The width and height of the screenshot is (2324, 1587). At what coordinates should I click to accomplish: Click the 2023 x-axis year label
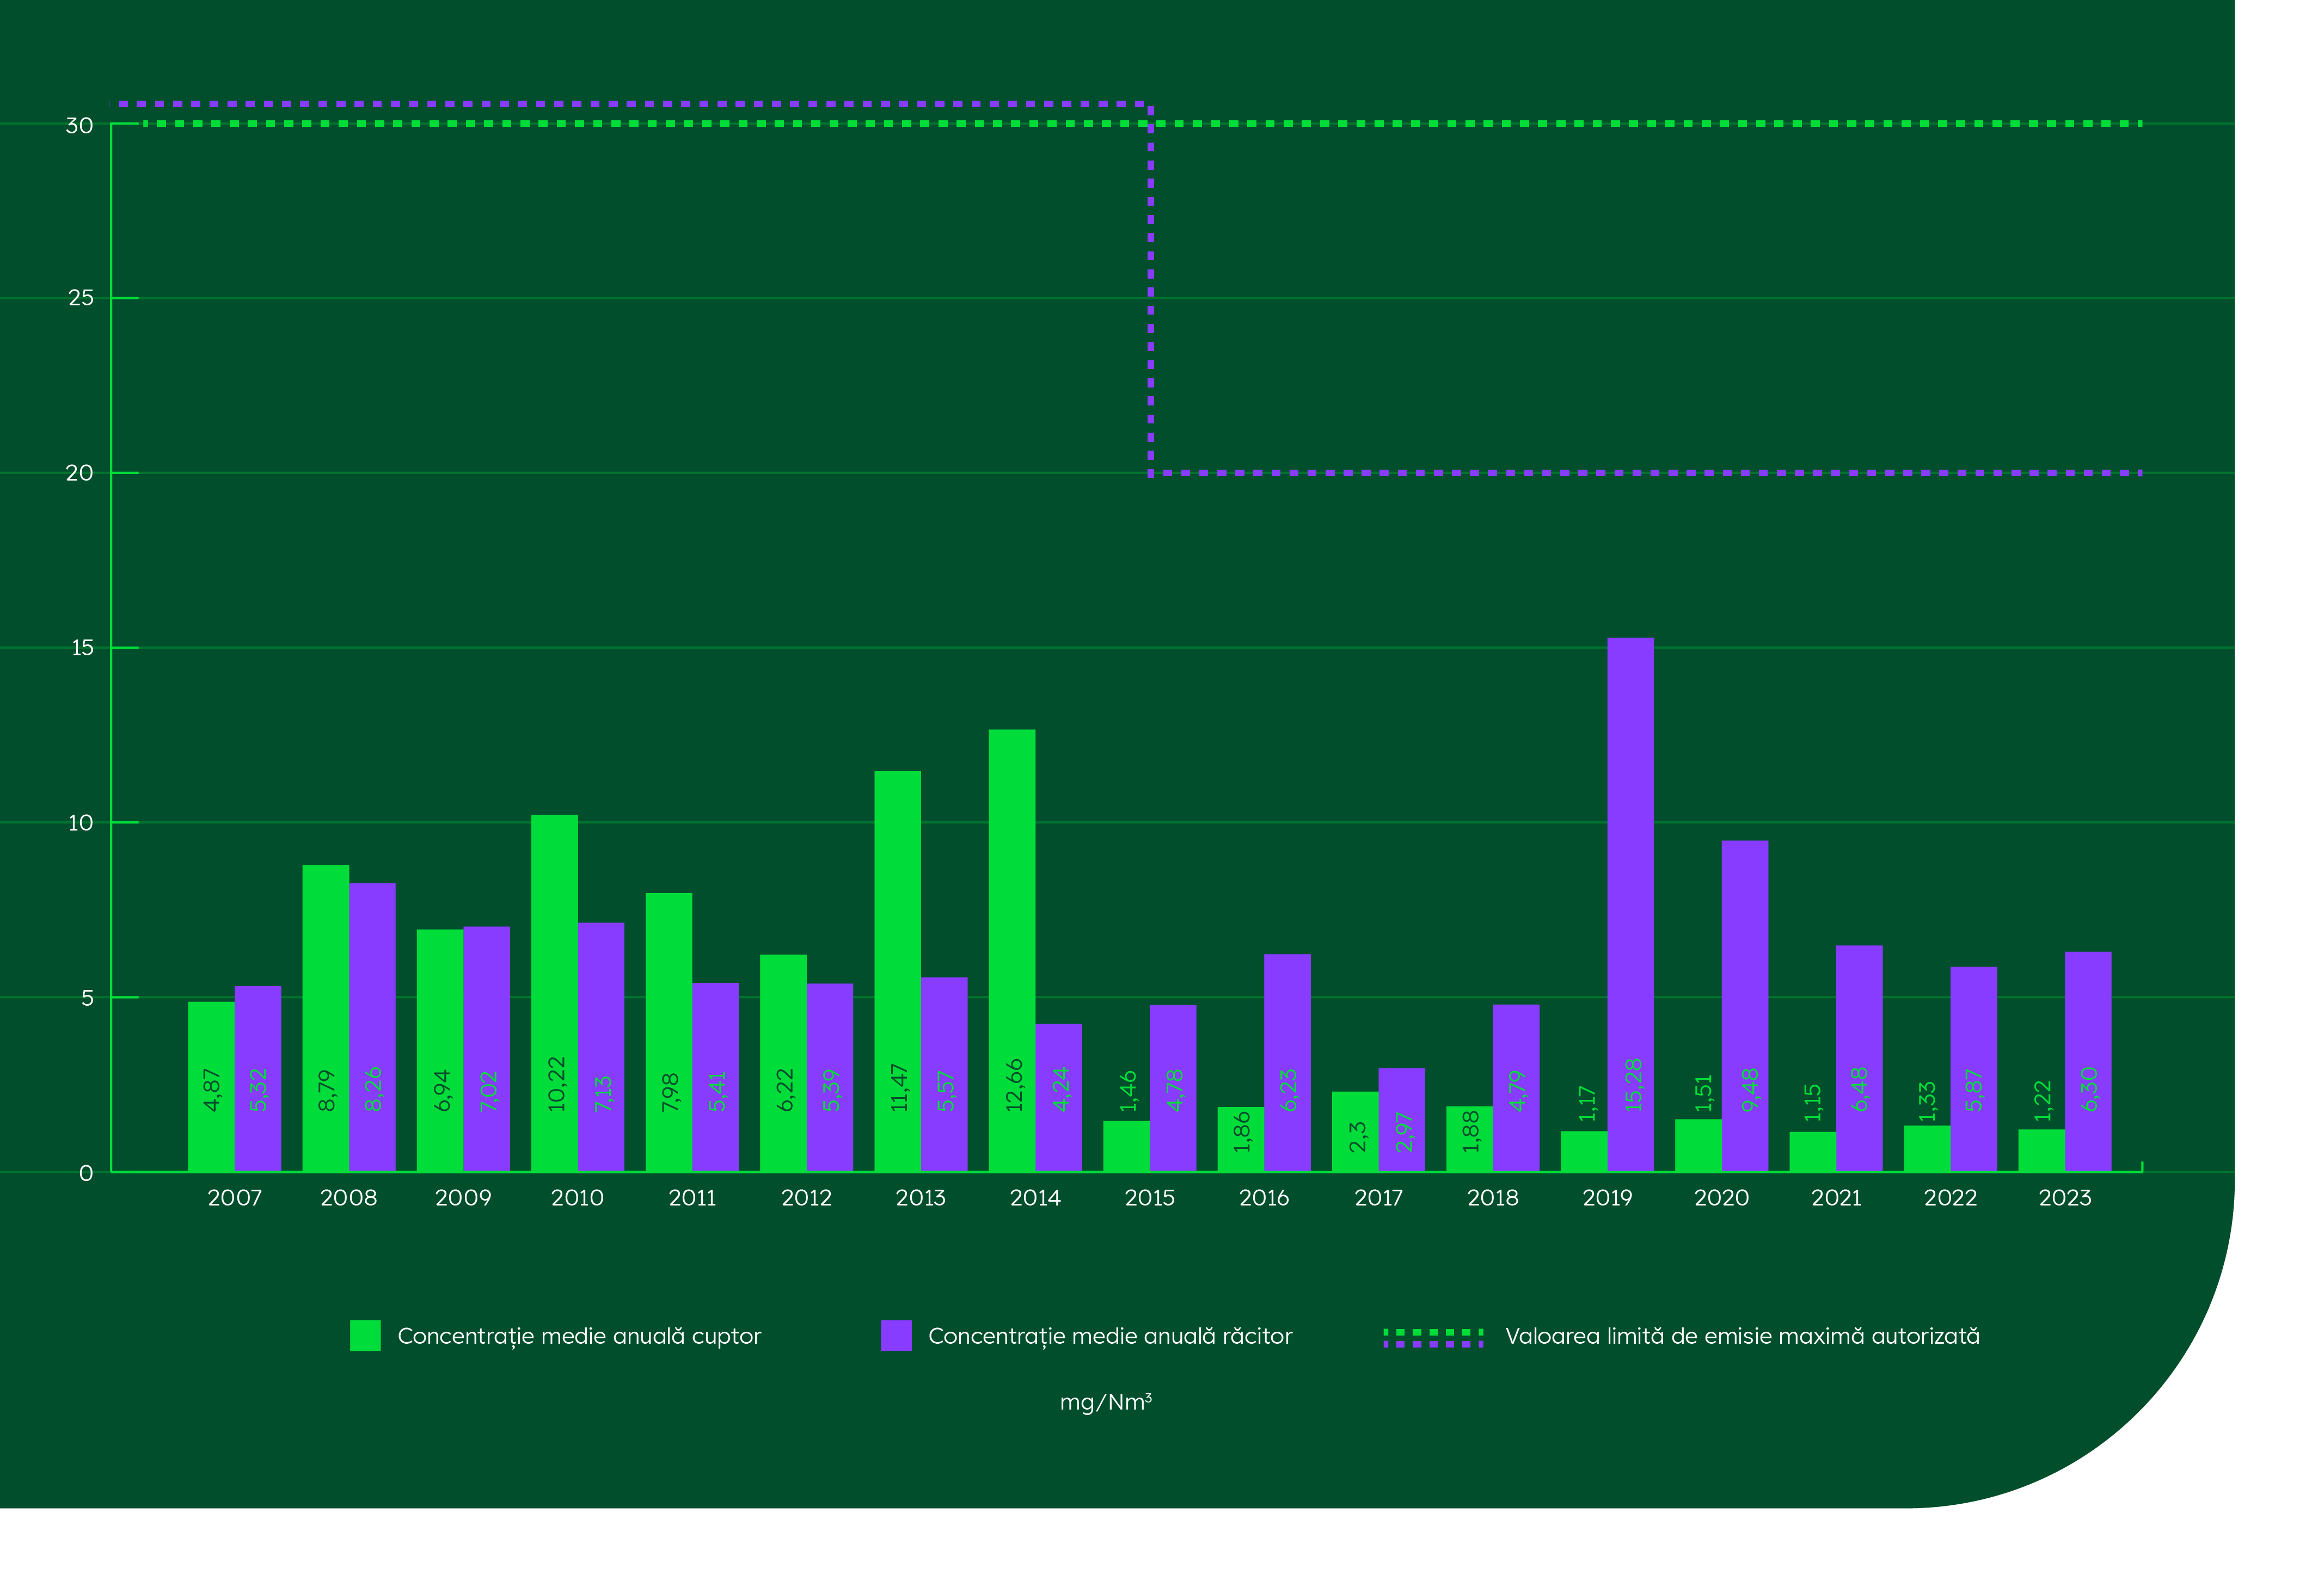2065,1198
